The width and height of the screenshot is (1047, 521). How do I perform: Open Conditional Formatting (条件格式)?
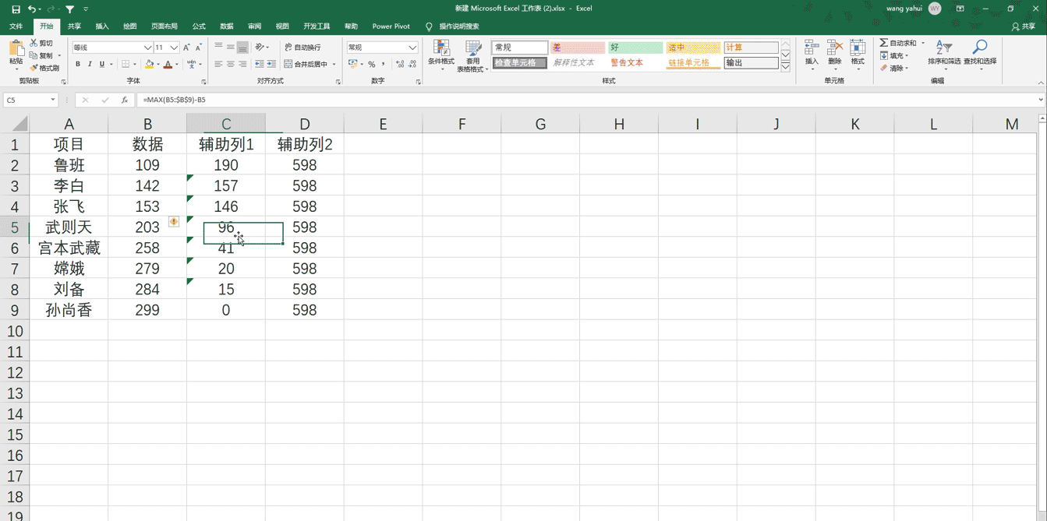pyautogui.click(x=441, y=55)
